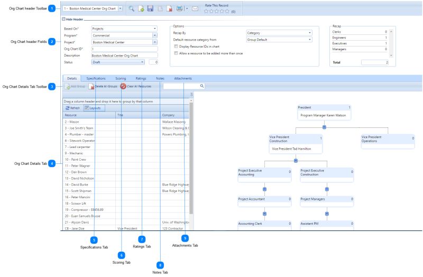Click the save floppy disk icon
Viewport: 423px width, 277px height.
click(x=150, y=8)
